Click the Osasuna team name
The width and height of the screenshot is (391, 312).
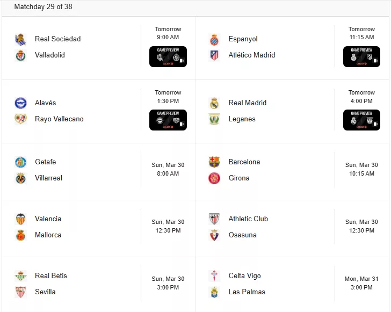[242, 235]
